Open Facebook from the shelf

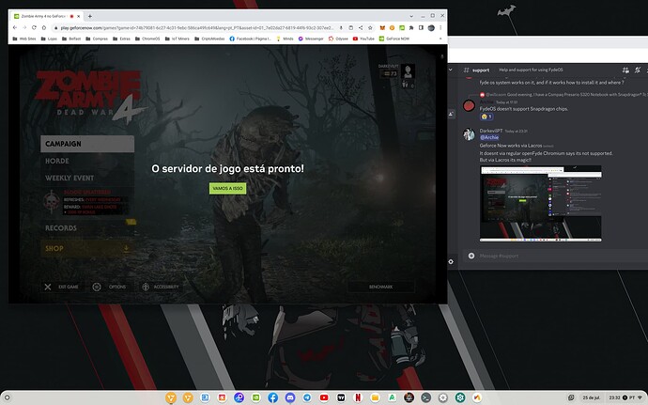click(272, 397)
